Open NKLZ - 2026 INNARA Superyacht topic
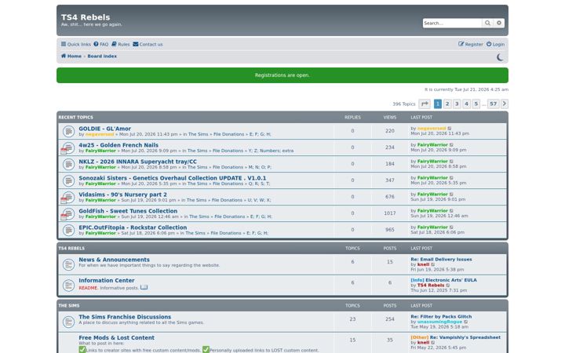This screenshot has height=353, width=565. tap(137, 162)
